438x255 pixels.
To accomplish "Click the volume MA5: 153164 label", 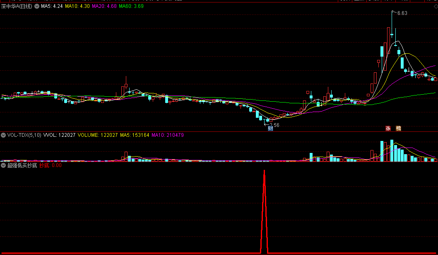I will tap(135, 135).
